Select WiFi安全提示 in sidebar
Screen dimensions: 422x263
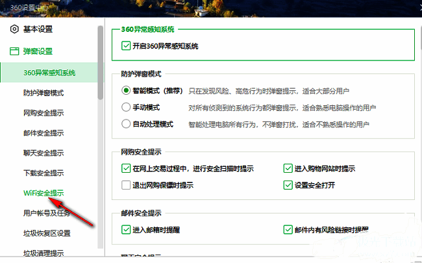pyautogui.click(x=43, y=193)
